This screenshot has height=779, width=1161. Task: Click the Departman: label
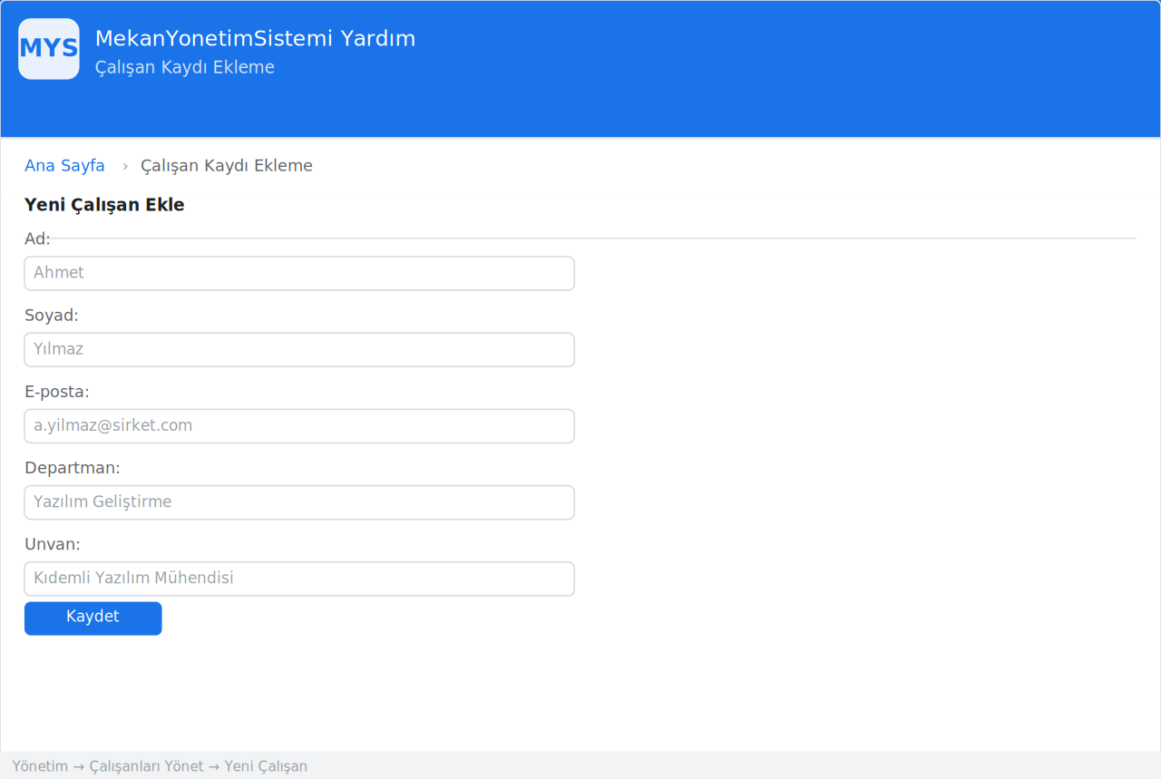coord(73,468)
